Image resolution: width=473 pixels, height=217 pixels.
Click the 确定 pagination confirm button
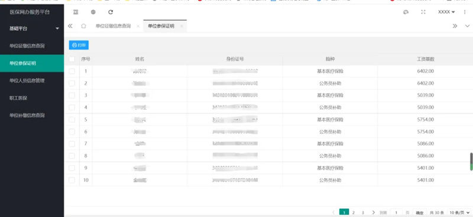point(420,212)
